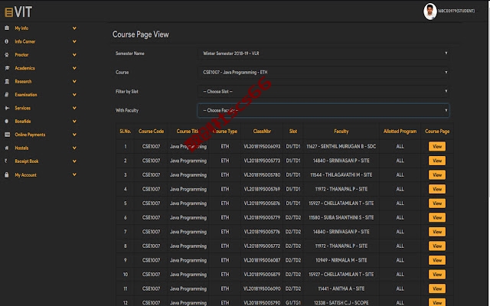This screenshot has height=306, width=490.
Task: Click the Examination sidebar icon
Action: pyautogui.click(x=7, y=95)
